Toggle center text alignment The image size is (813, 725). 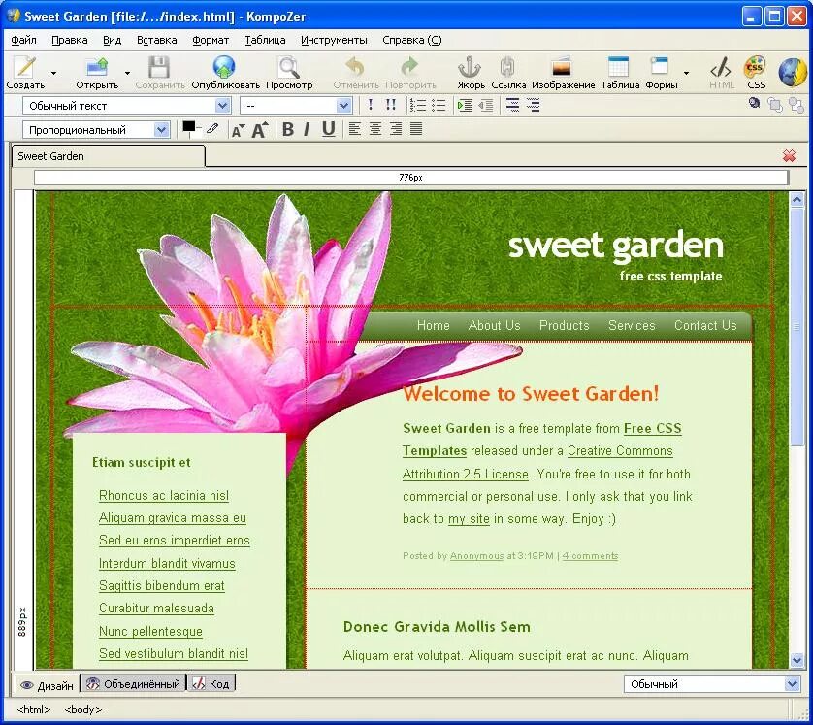(375, 129)
